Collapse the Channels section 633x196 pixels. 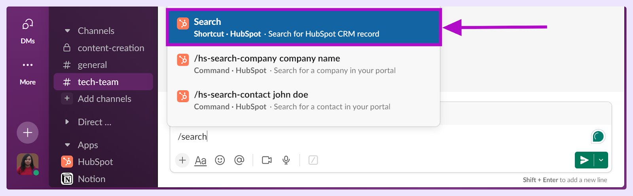point(68,31)
